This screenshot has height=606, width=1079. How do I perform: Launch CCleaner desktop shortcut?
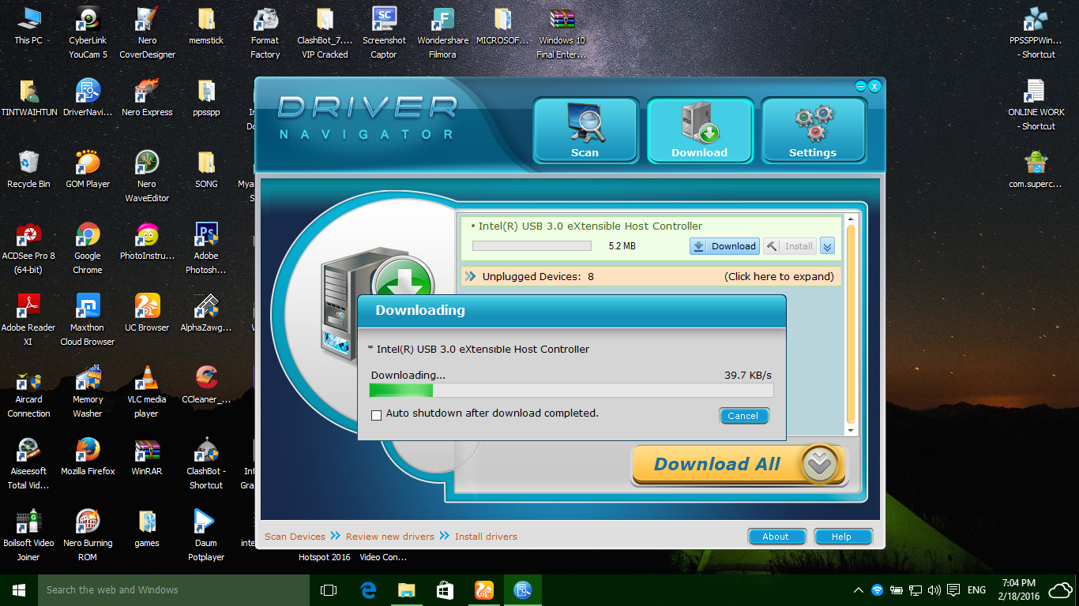tap(206, 384)
